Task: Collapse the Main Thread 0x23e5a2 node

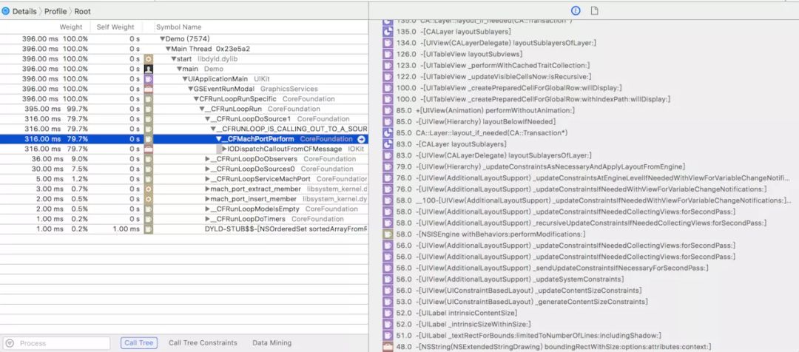Action: [168, 49]
